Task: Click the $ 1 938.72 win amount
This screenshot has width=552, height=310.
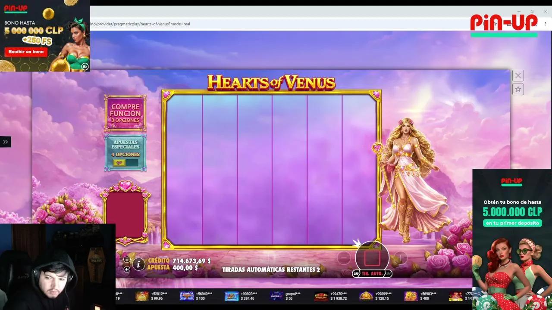Action: 339,298
